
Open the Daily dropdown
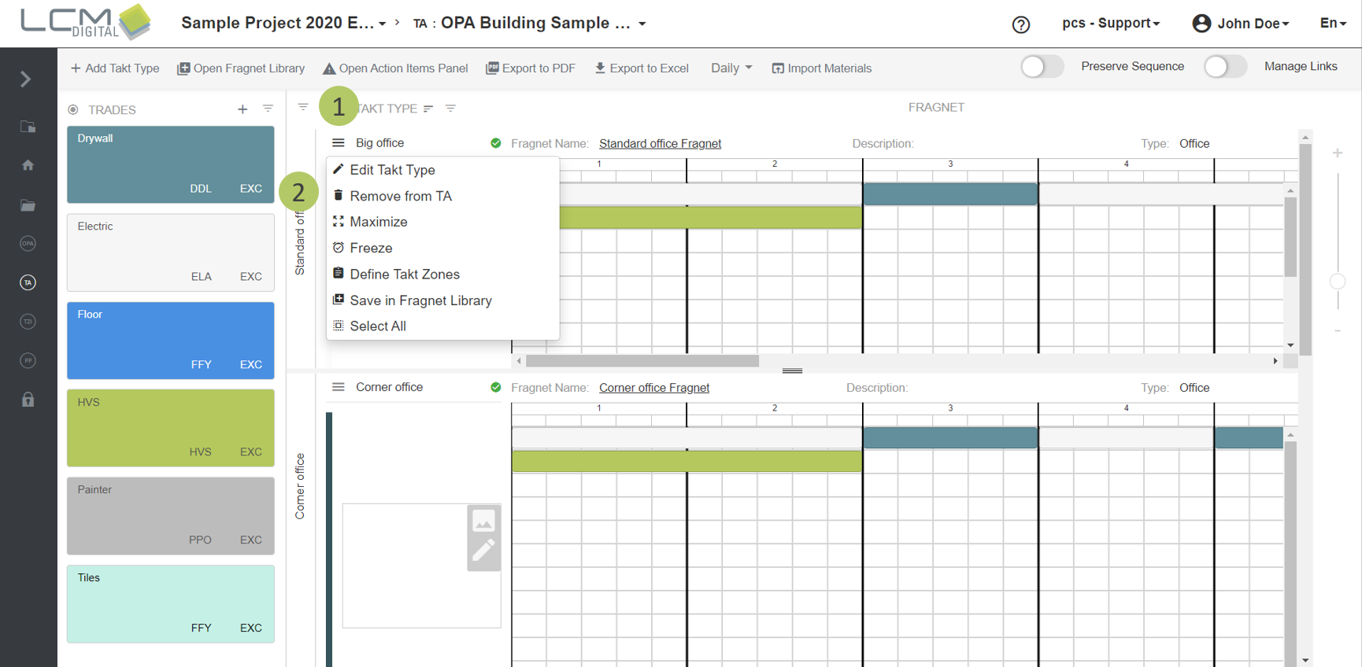coord(731,68)
